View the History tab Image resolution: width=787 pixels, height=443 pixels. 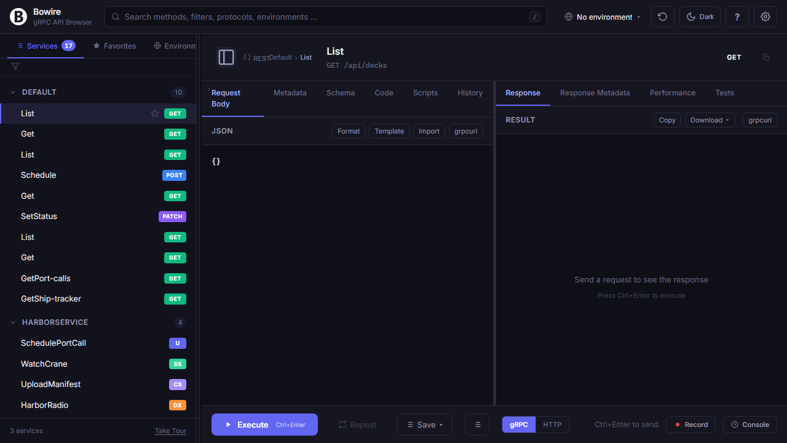click(470, 93)
